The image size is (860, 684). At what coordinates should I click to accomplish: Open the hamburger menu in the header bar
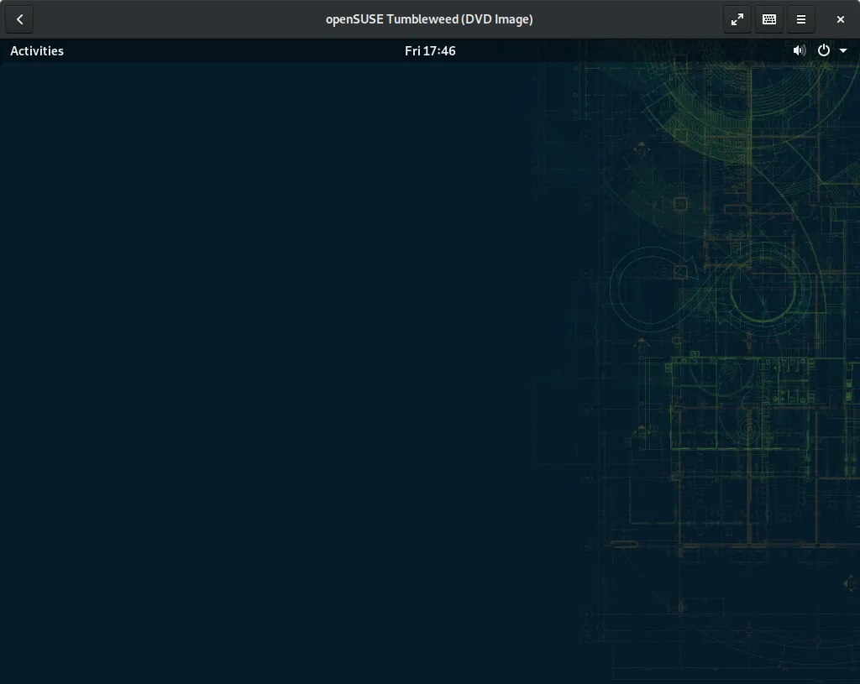click(x=800, y=19)
